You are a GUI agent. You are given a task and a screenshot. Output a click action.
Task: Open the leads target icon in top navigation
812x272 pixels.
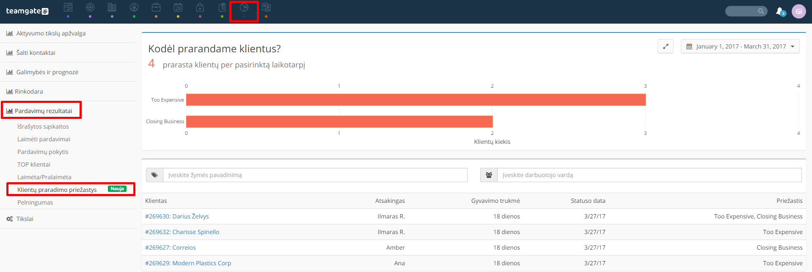click(90, 7)
